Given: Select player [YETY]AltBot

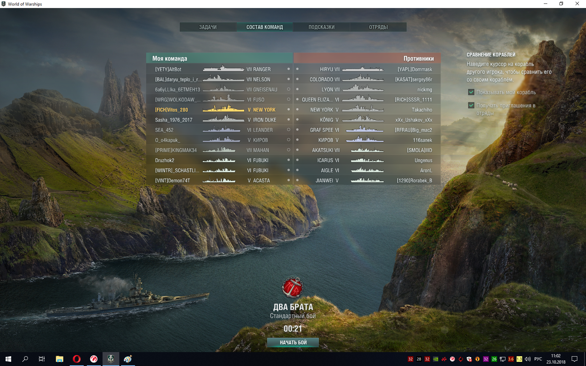Looking at the screenshot, I should pos(168,69).
